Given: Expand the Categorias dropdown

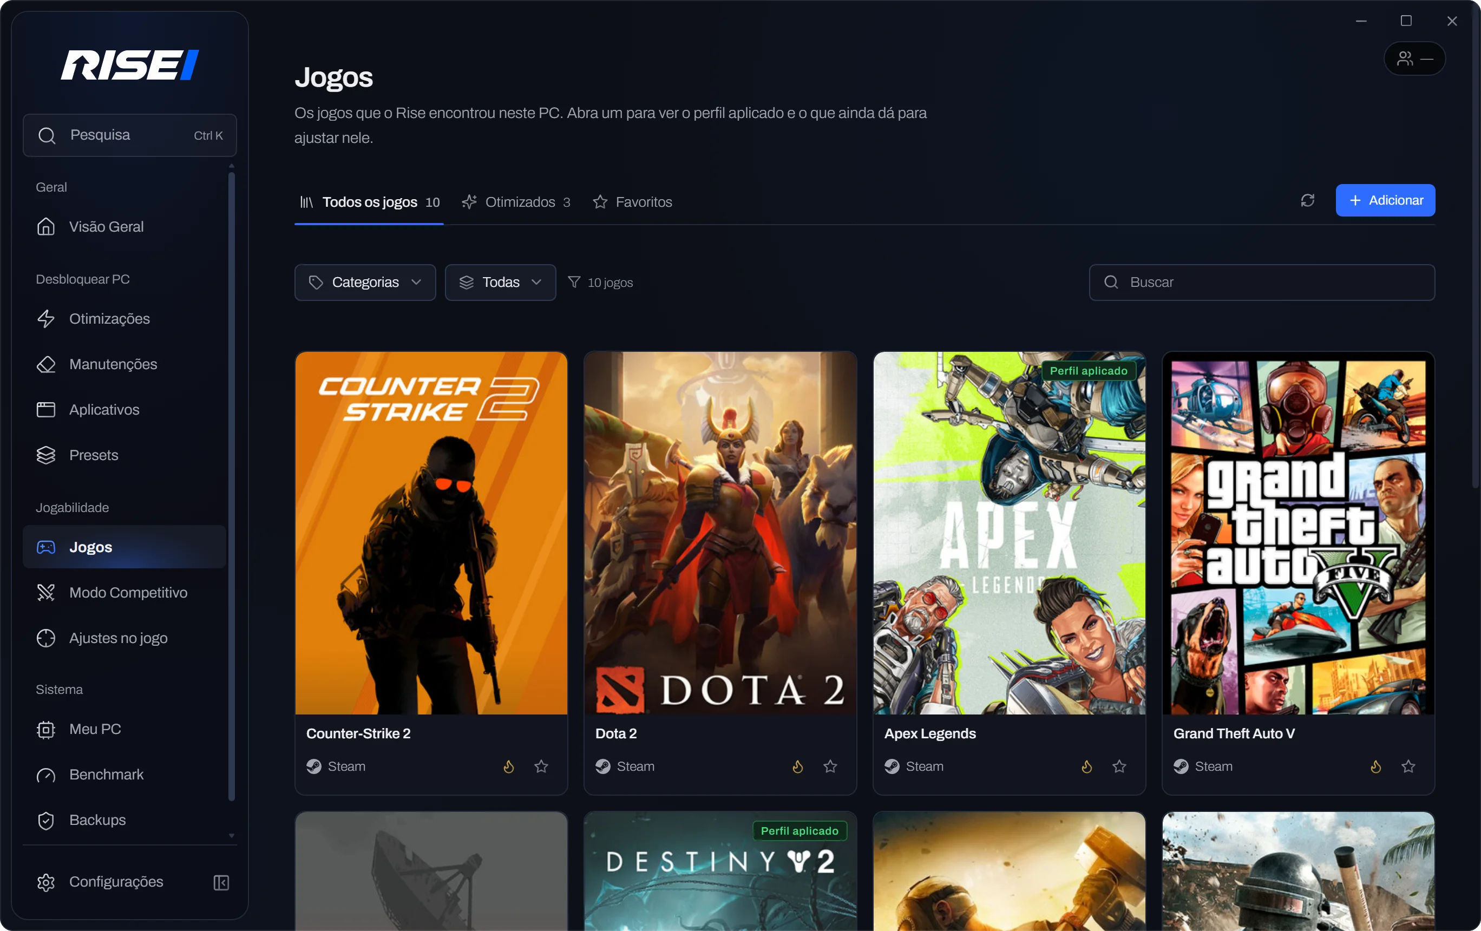Looking at the screenshot, I should (365, 282).
